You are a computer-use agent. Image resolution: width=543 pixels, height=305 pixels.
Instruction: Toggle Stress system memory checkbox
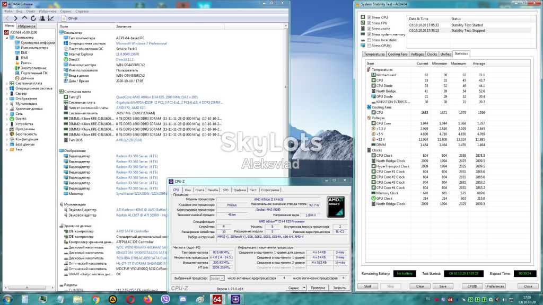pos(369,34)
